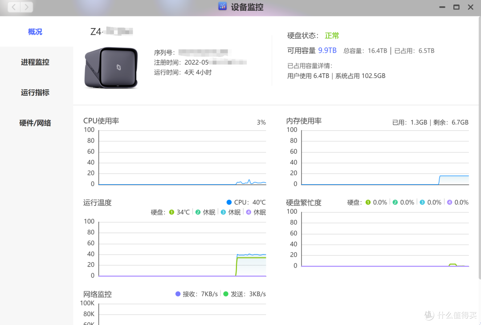Click the 总容量 16.4TB text
Screen dimensions: 481x325
365,51
